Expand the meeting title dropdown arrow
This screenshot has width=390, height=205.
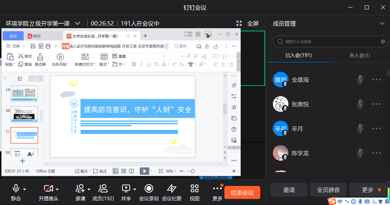coord(78,23)
